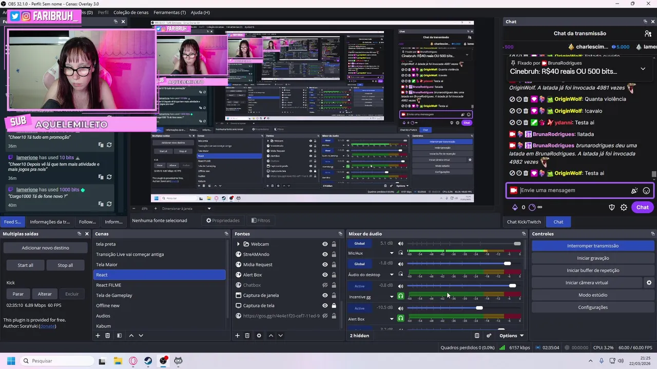Move source up in Fontes toolbar
This screenshot has width=657, height=369.
click(271, 336)
